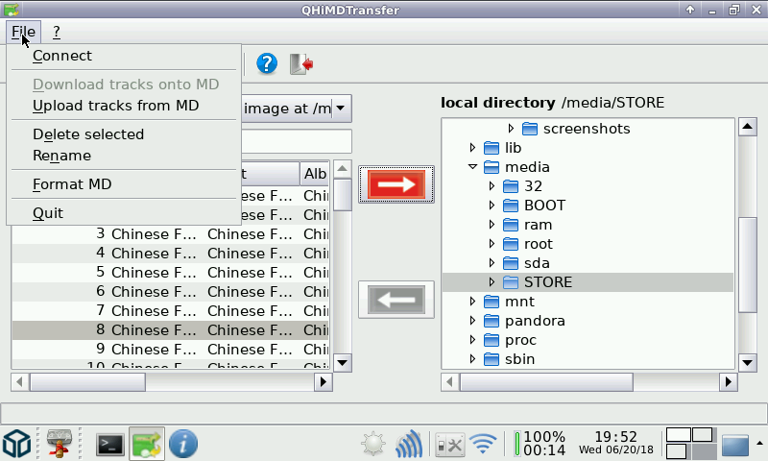The image size is (768, 461).
Task: Click directory tree vertical scrollbar thumb
Action: coord(747,264)
